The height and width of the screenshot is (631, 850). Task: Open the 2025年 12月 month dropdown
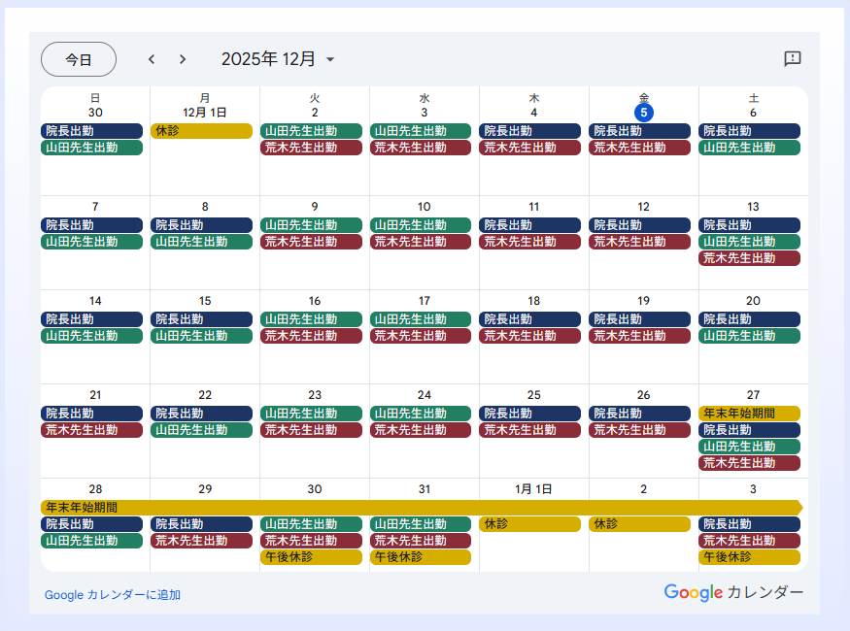coord(278,59)
